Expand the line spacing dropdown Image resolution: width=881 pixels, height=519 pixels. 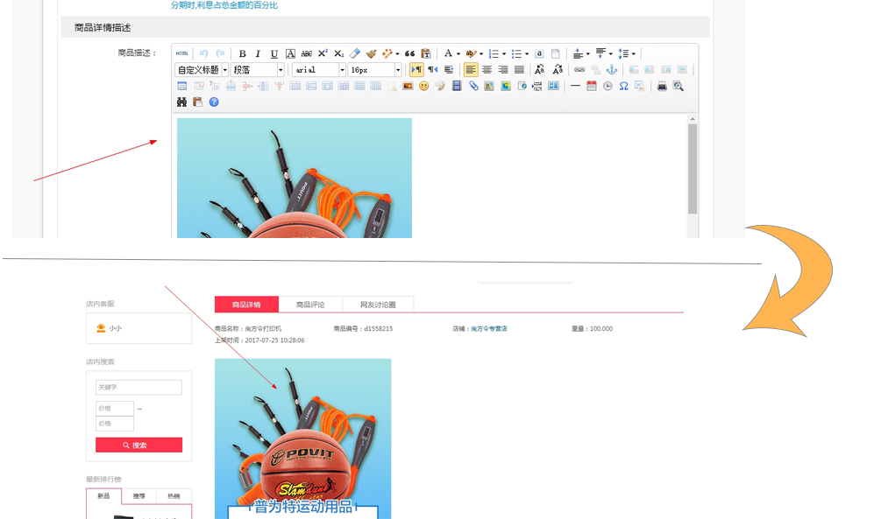pos(633,54)
